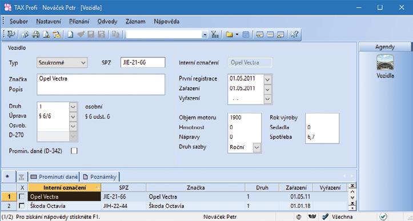Viewport: 413px width, 221px height.
Task: Expand the Osvob. dropdown arrow
Action: (73, 126)
